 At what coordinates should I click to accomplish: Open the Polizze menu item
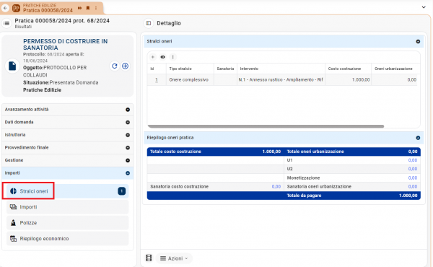(x=67, y=223)
